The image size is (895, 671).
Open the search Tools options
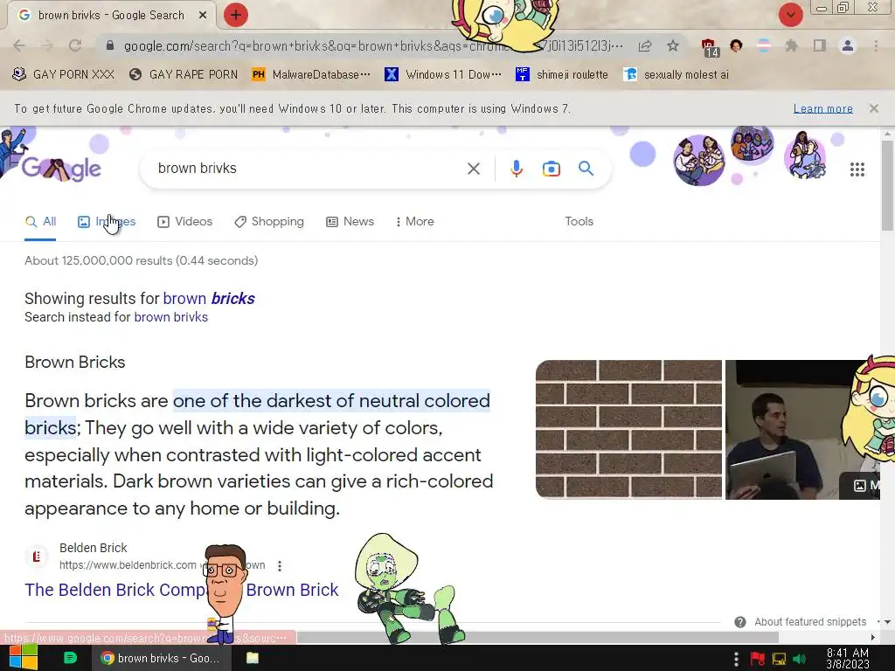(579, 221)
